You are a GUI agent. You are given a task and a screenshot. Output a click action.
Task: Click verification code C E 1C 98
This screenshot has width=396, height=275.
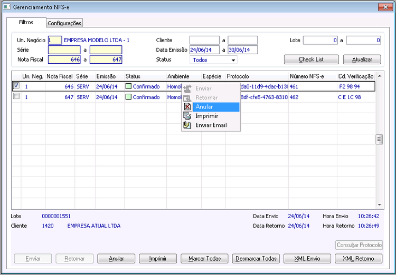click(350, 97)
